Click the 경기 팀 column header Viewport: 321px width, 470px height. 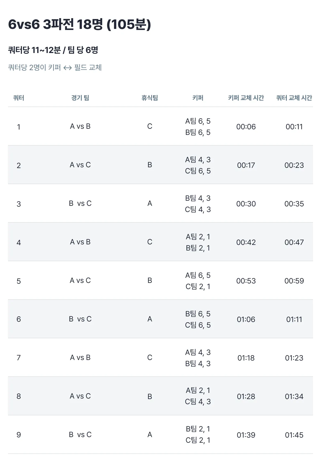click(80, 98)
